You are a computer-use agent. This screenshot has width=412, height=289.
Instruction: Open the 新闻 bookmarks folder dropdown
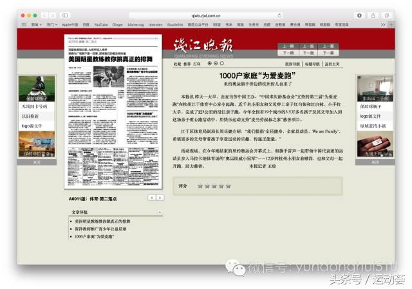point(35,24)
